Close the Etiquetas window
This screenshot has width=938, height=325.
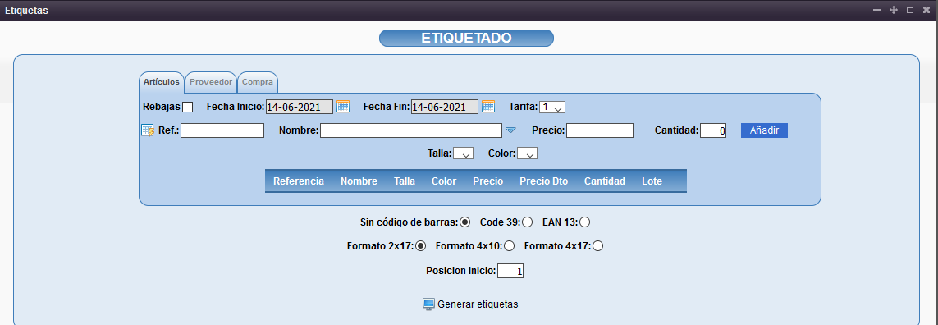(926, 10)
